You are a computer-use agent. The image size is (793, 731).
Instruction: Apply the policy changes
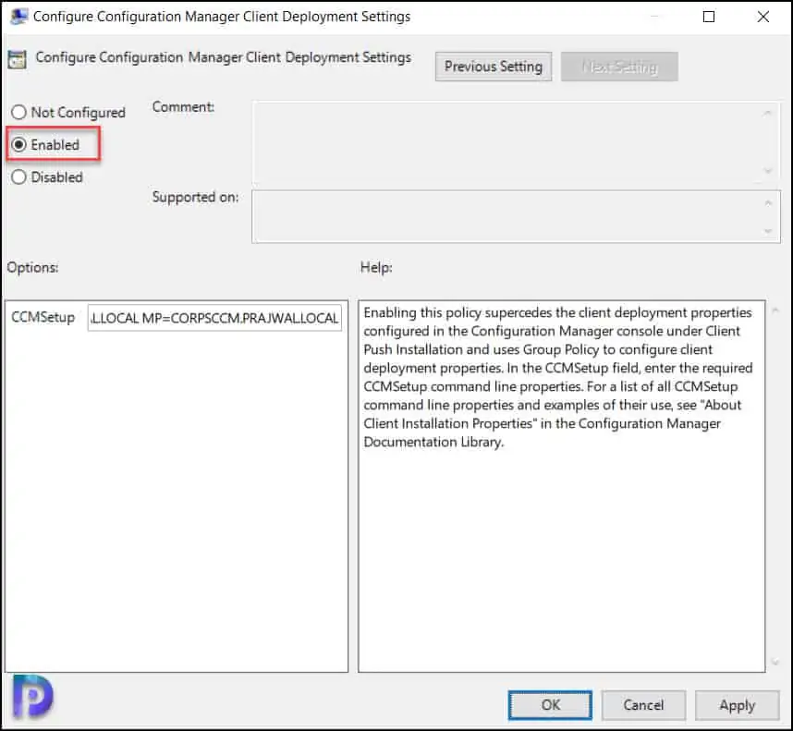tap(737, 705)
